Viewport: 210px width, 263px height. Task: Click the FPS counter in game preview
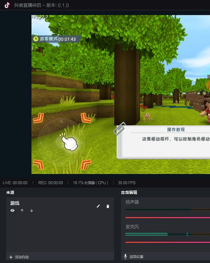pyautogui.click(x=40, y=17)
